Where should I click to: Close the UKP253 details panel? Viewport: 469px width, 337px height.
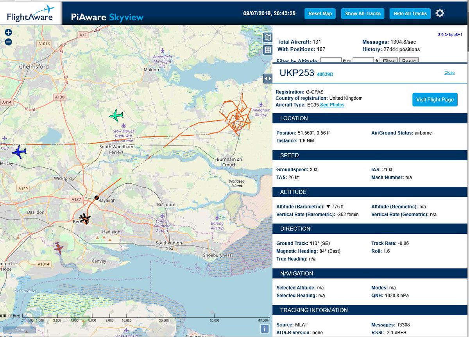coord(449,73)
